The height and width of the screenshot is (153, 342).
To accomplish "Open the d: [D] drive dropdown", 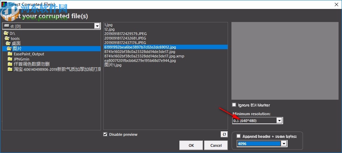I will (97, 26).
